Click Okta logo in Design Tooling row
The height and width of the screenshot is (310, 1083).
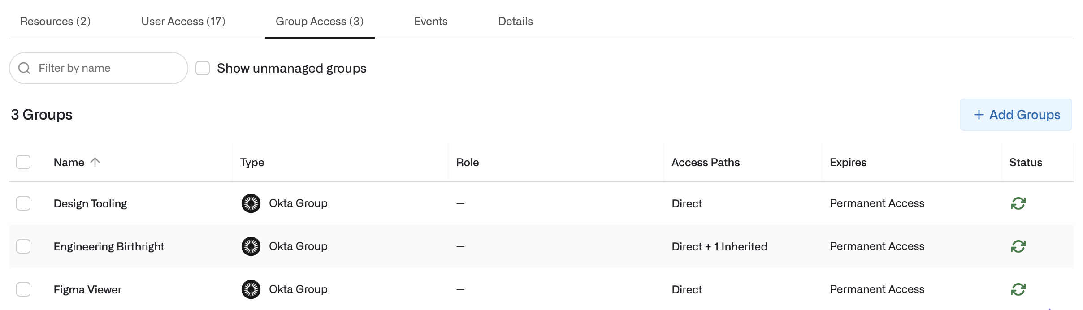pos(251,203)
